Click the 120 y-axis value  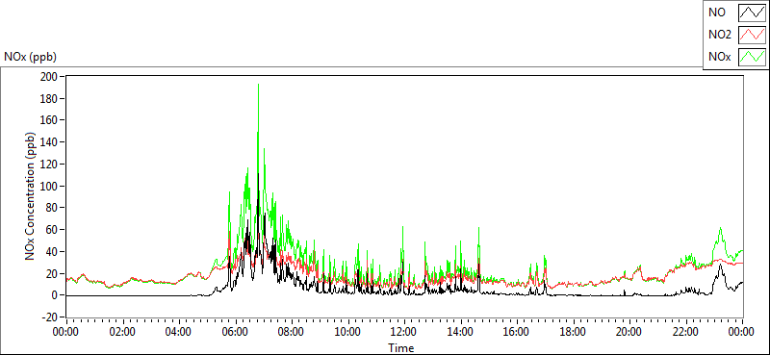pyautogui.click(x=48, y=164)
